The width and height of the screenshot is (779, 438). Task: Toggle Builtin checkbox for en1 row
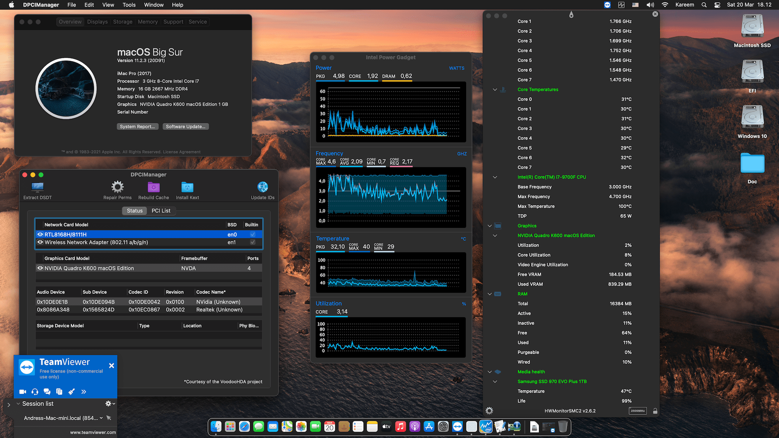coord(253,242)
